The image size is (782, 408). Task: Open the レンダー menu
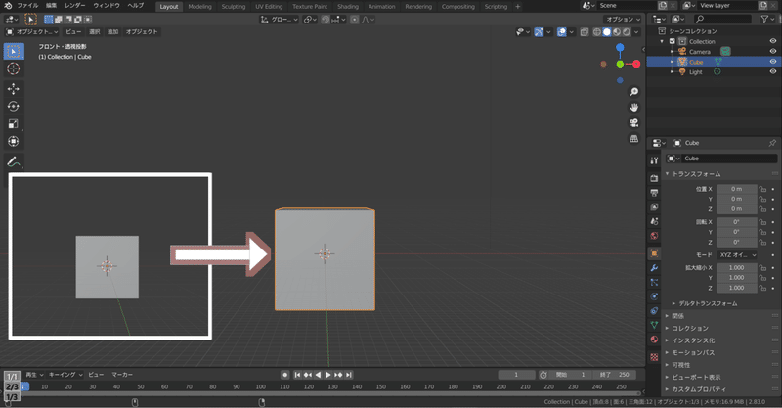[75, 6]
